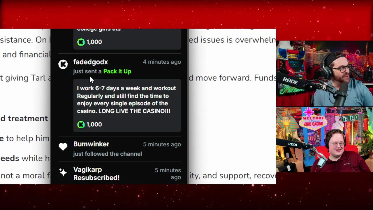This screenshot has width=373, height=210.
Task: Click the green 'Pack It Up' label
Action: 117,71
